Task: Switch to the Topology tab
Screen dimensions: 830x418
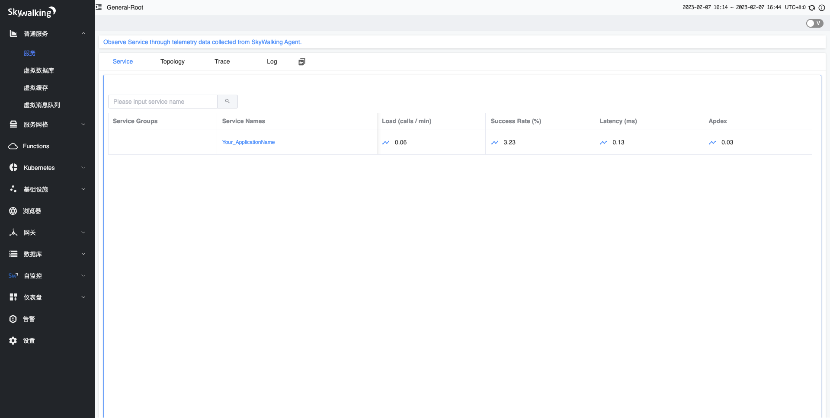Action: point(172,62)
